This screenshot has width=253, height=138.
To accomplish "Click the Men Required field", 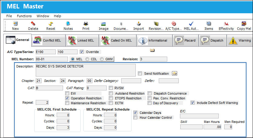I will click(228, 127).
